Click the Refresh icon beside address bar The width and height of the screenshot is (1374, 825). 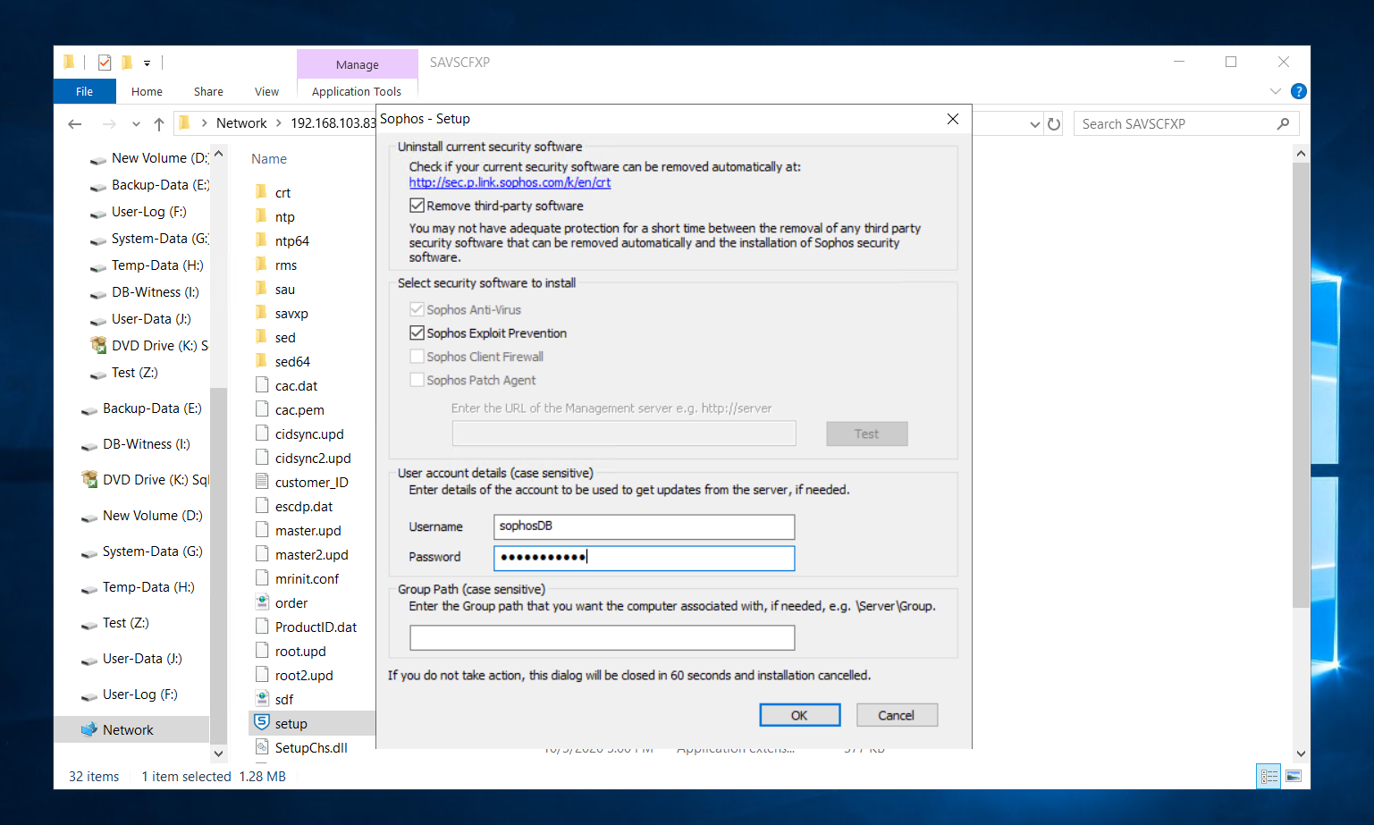point(1054,124)
